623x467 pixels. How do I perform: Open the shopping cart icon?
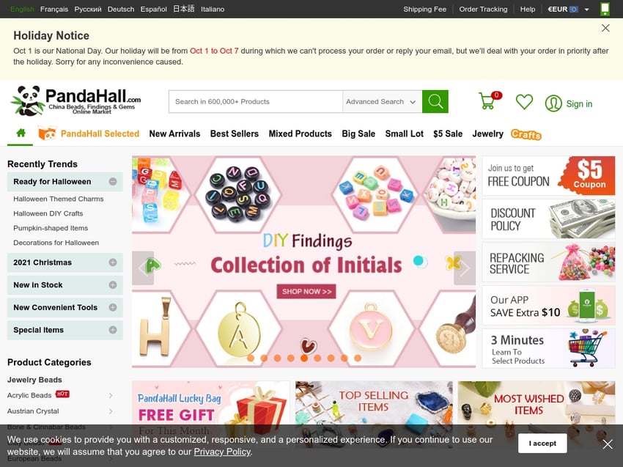click(x=487, y=101)
